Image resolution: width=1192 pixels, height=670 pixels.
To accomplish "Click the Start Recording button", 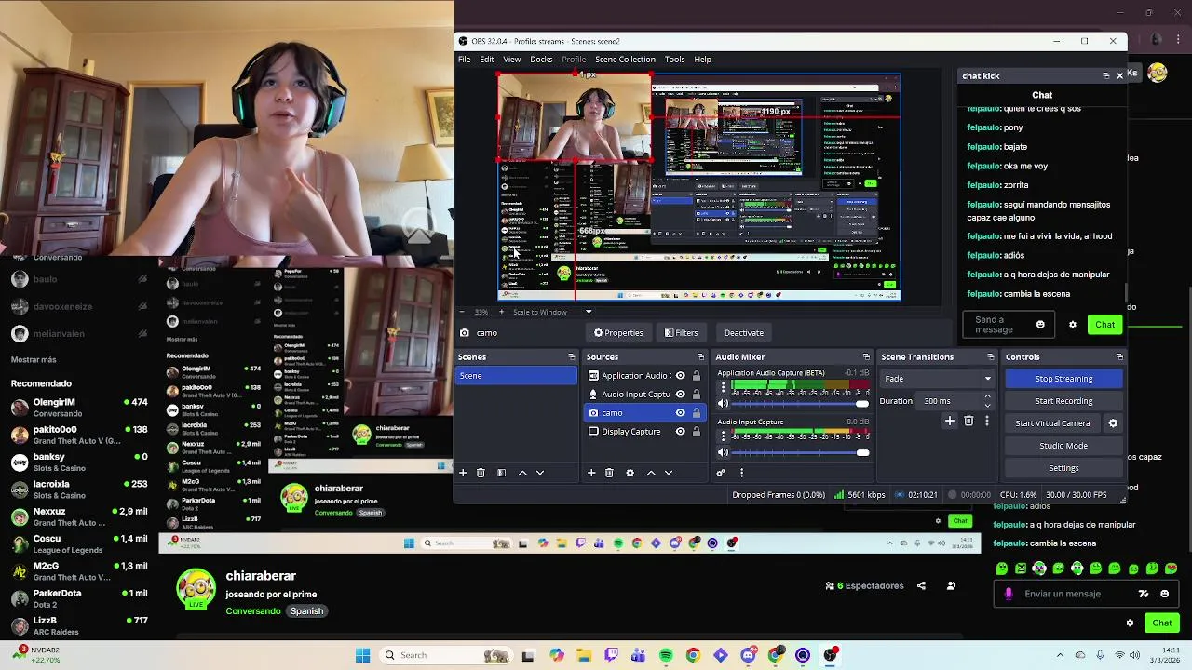I will [x=1063, y=401].
